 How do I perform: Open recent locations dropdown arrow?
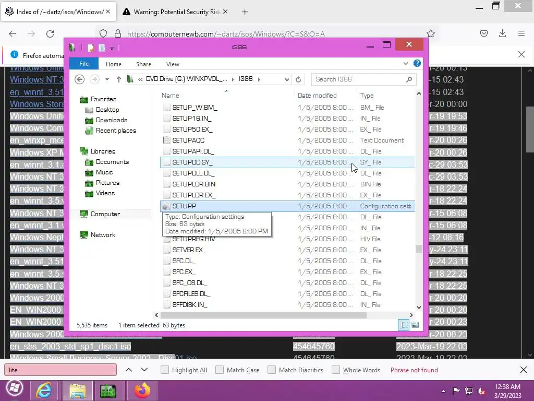point(107,79)
